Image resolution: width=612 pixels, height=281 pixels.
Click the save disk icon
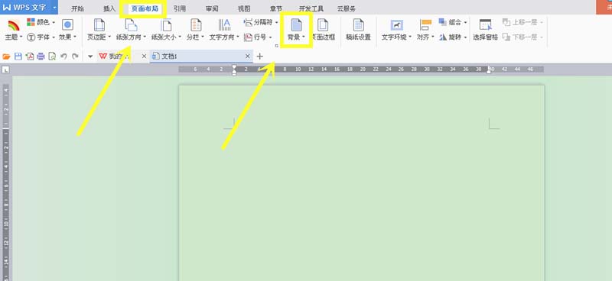[18, 57]
